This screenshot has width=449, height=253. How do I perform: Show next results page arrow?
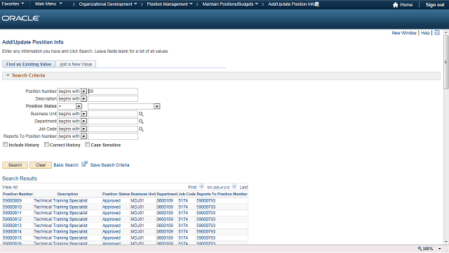(x=234, y=186)
